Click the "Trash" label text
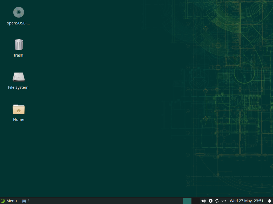 [x=18, y=55]
